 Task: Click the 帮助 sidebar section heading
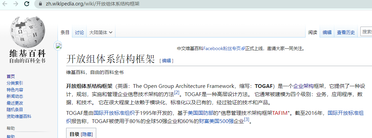coord(11,128)
